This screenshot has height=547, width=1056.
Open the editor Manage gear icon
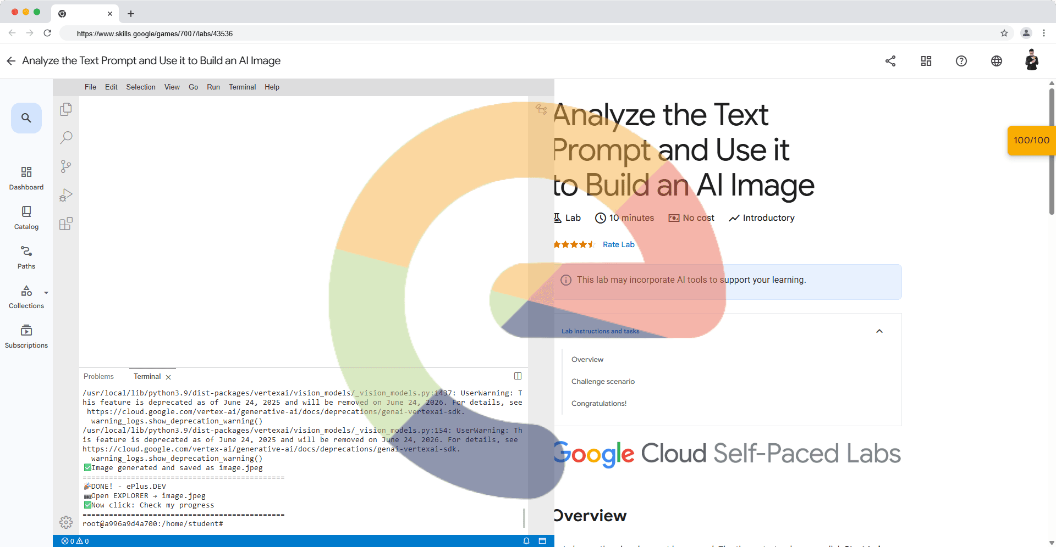[66, 522]
